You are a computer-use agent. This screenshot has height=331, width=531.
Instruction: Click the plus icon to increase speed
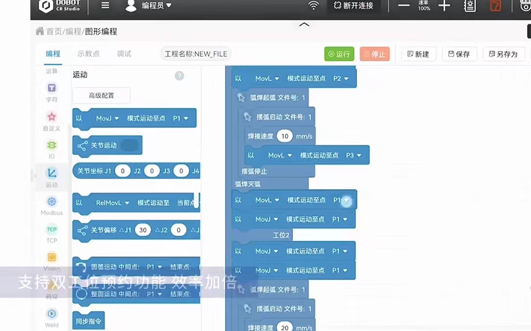pyautogui.click(x=444, y=6)
